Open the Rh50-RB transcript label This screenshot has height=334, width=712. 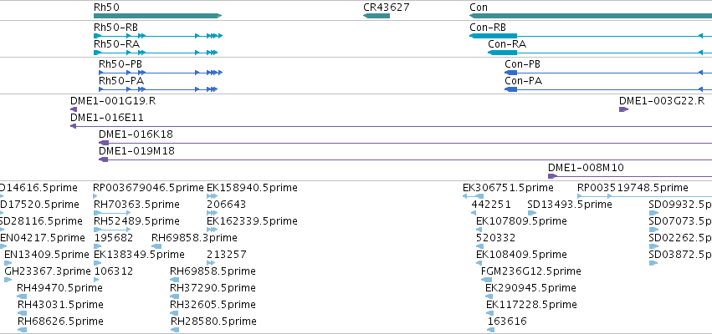pyautogui.click(x=115, y=28)
